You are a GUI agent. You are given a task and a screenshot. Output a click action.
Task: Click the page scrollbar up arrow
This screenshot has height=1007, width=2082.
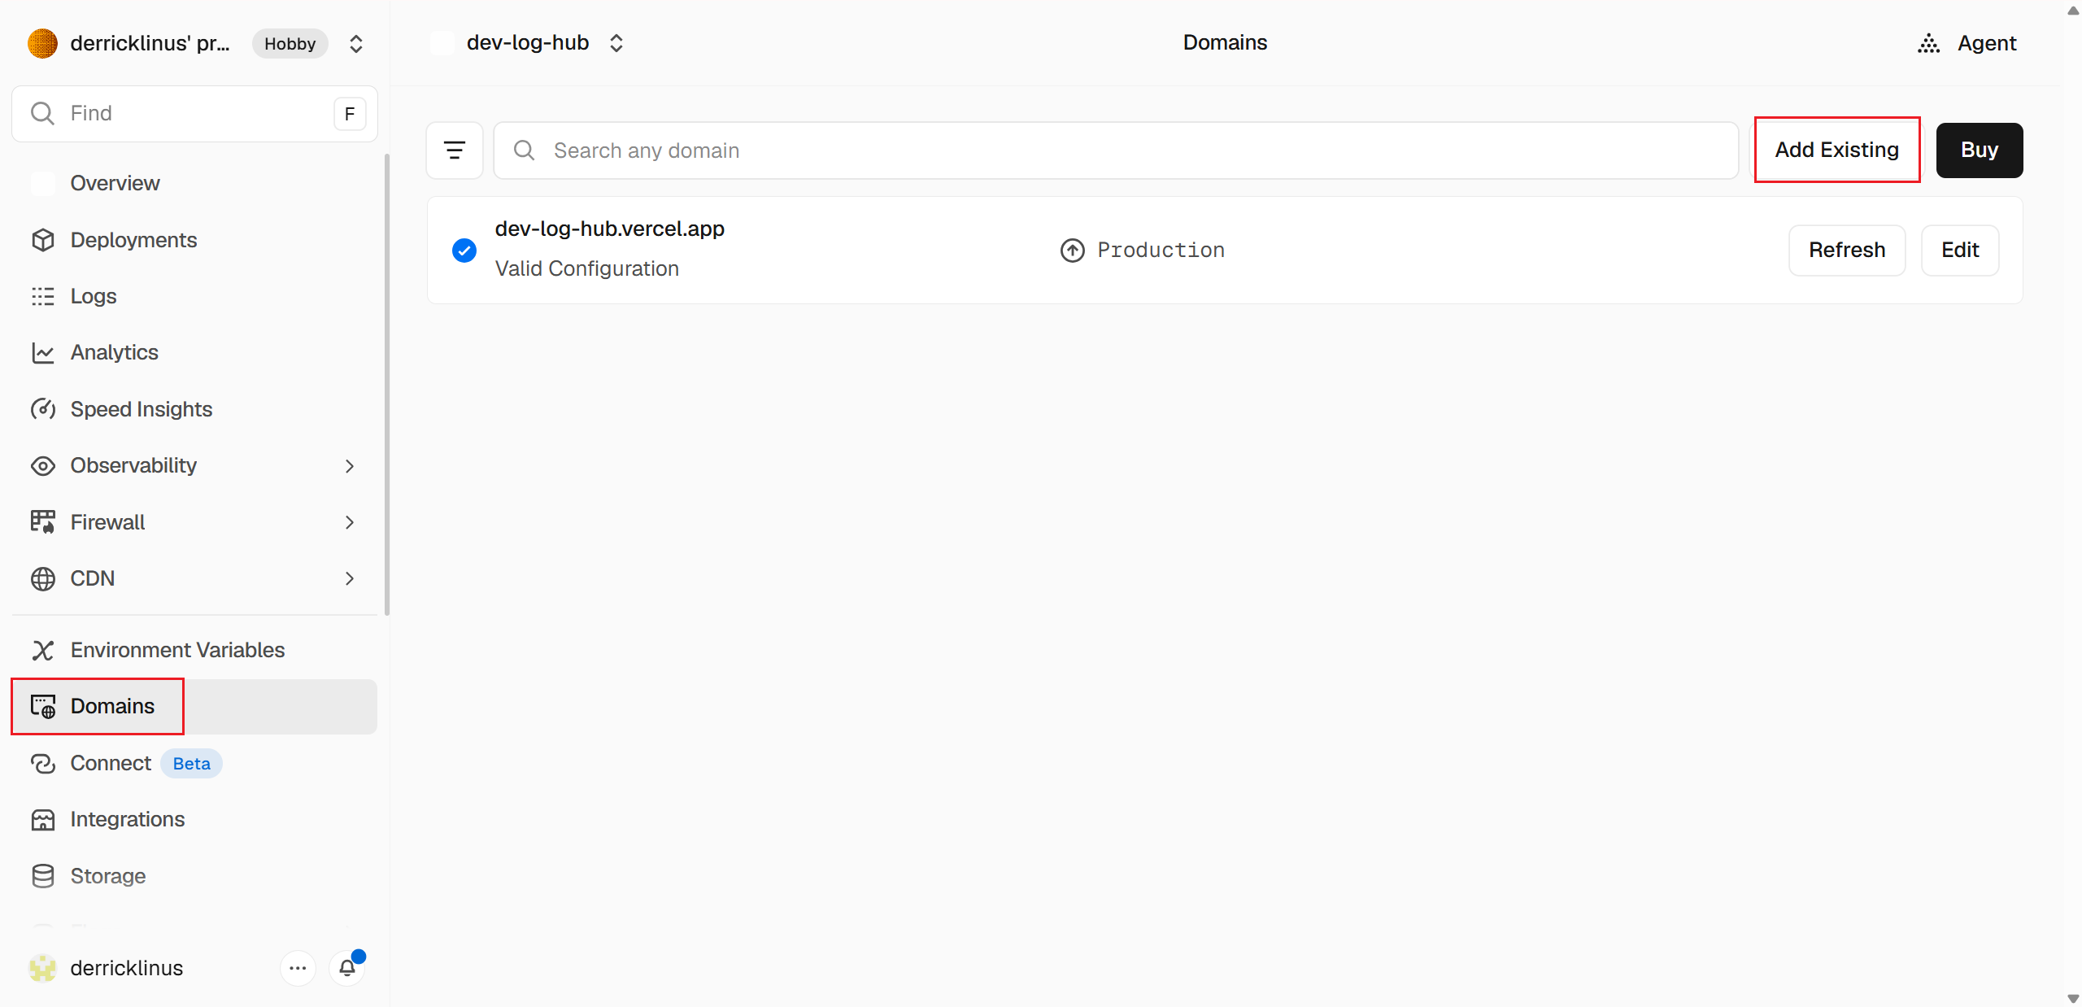[2073, 10]
